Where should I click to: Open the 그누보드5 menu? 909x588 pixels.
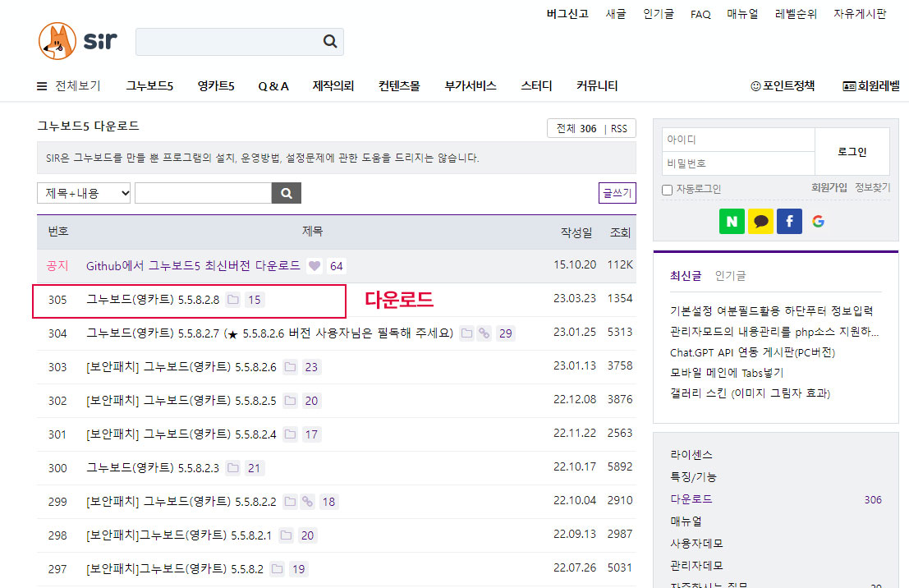pos(149,86)
